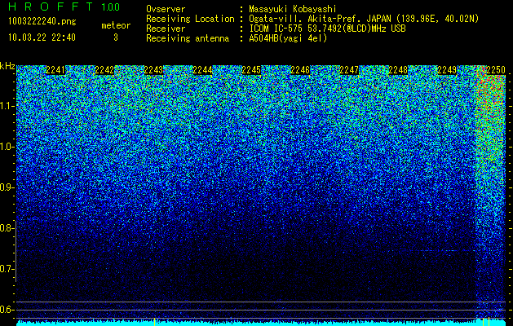This screenshot has height=326, width=513.
Task: Click the 2250 time marker
Action: 496,70
